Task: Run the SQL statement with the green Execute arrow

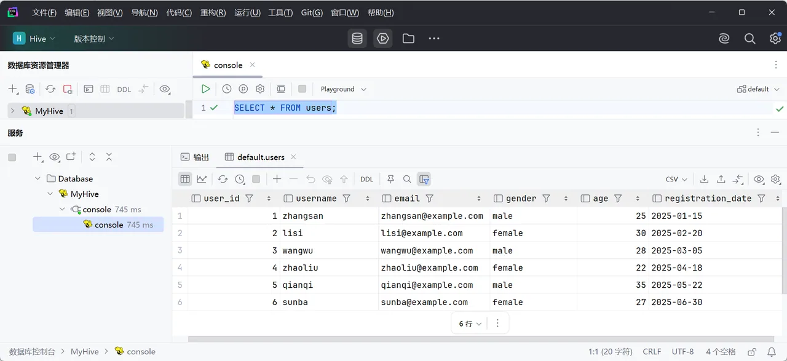Action: 206,89
